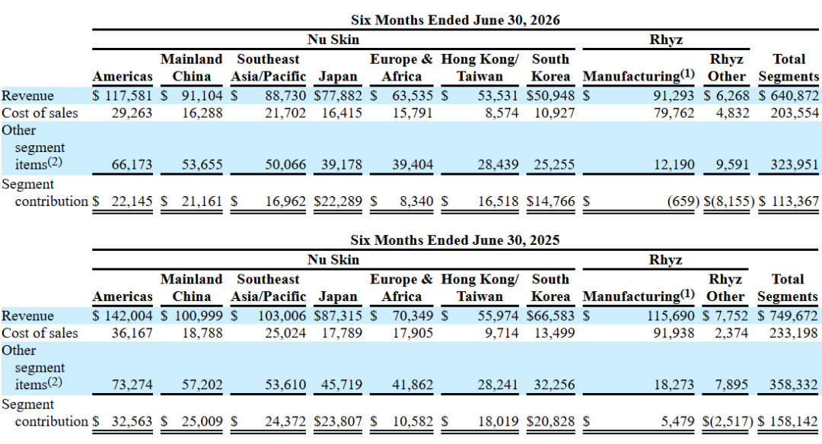822x444 pixels.
Task: Select 2026 Rhyz Other revenue 6,268
Action: 732,96
